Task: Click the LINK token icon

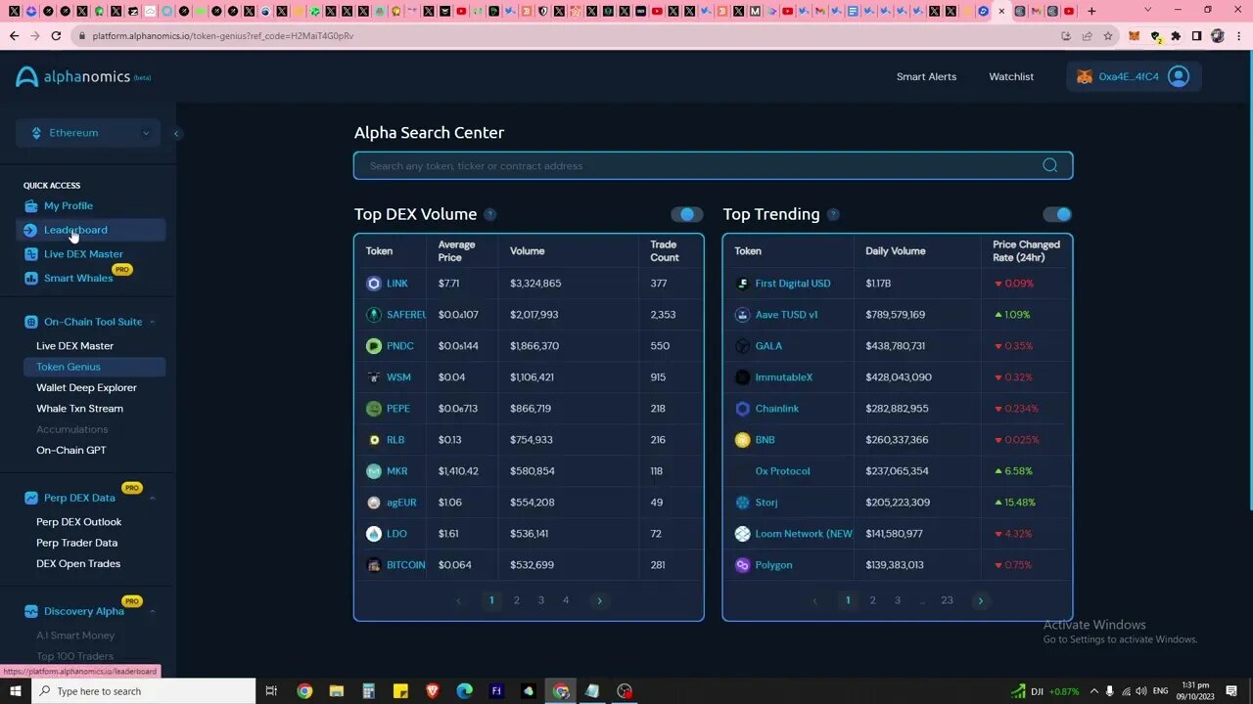Action: click(x=374, y=284)
